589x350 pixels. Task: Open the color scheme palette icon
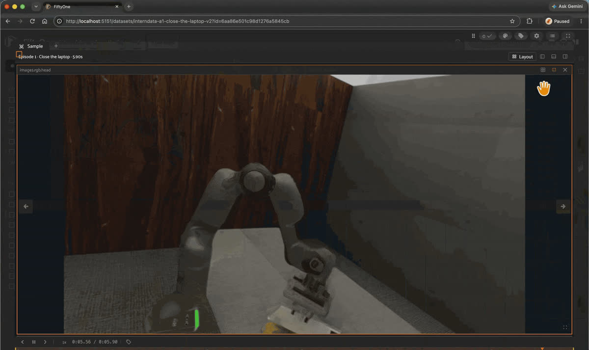[505, 36]
